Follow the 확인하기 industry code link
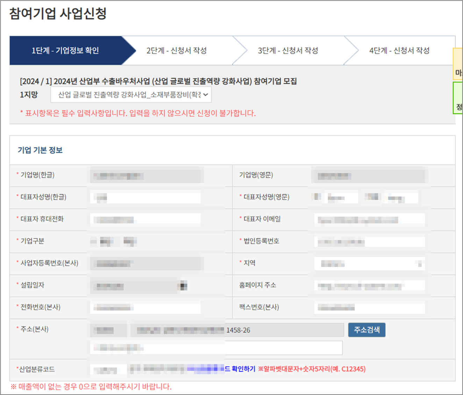This screenshot has width=463, height=395. click(243, 369)
